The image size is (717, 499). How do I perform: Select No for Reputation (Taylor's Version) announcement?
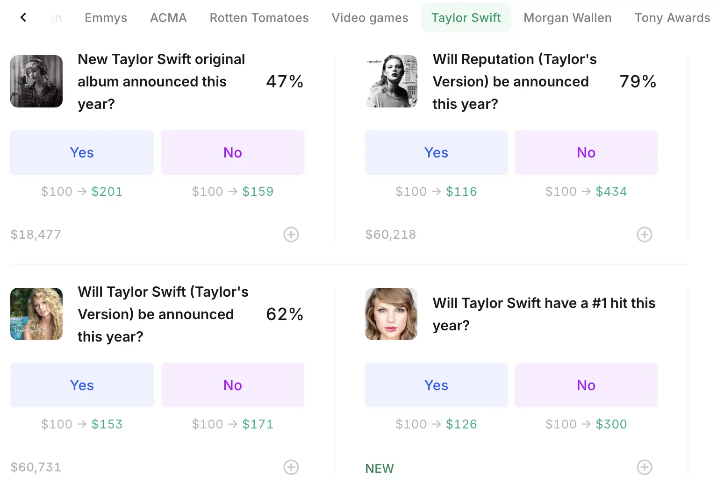(586, 152)
